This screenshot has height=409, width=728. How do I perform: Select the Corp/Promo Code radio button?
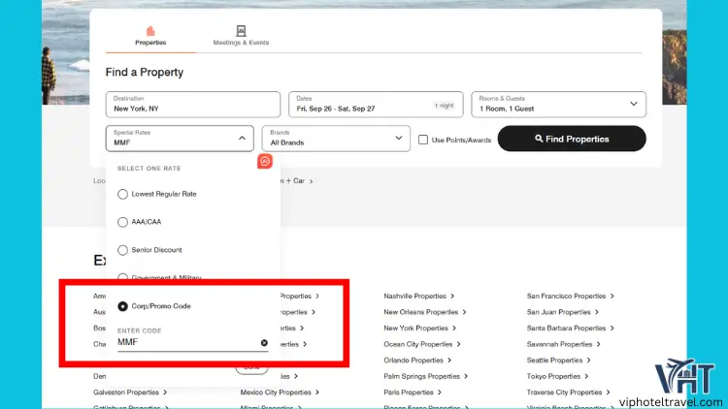click(x=122, y=306)
